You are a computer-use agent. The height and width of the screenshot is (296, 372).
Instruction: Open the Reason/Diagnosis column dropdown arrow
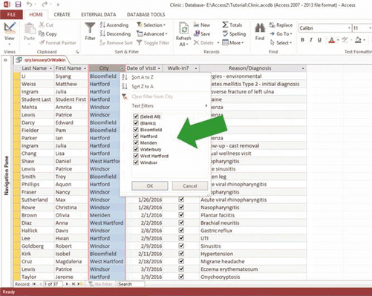[x=303, y=68]
